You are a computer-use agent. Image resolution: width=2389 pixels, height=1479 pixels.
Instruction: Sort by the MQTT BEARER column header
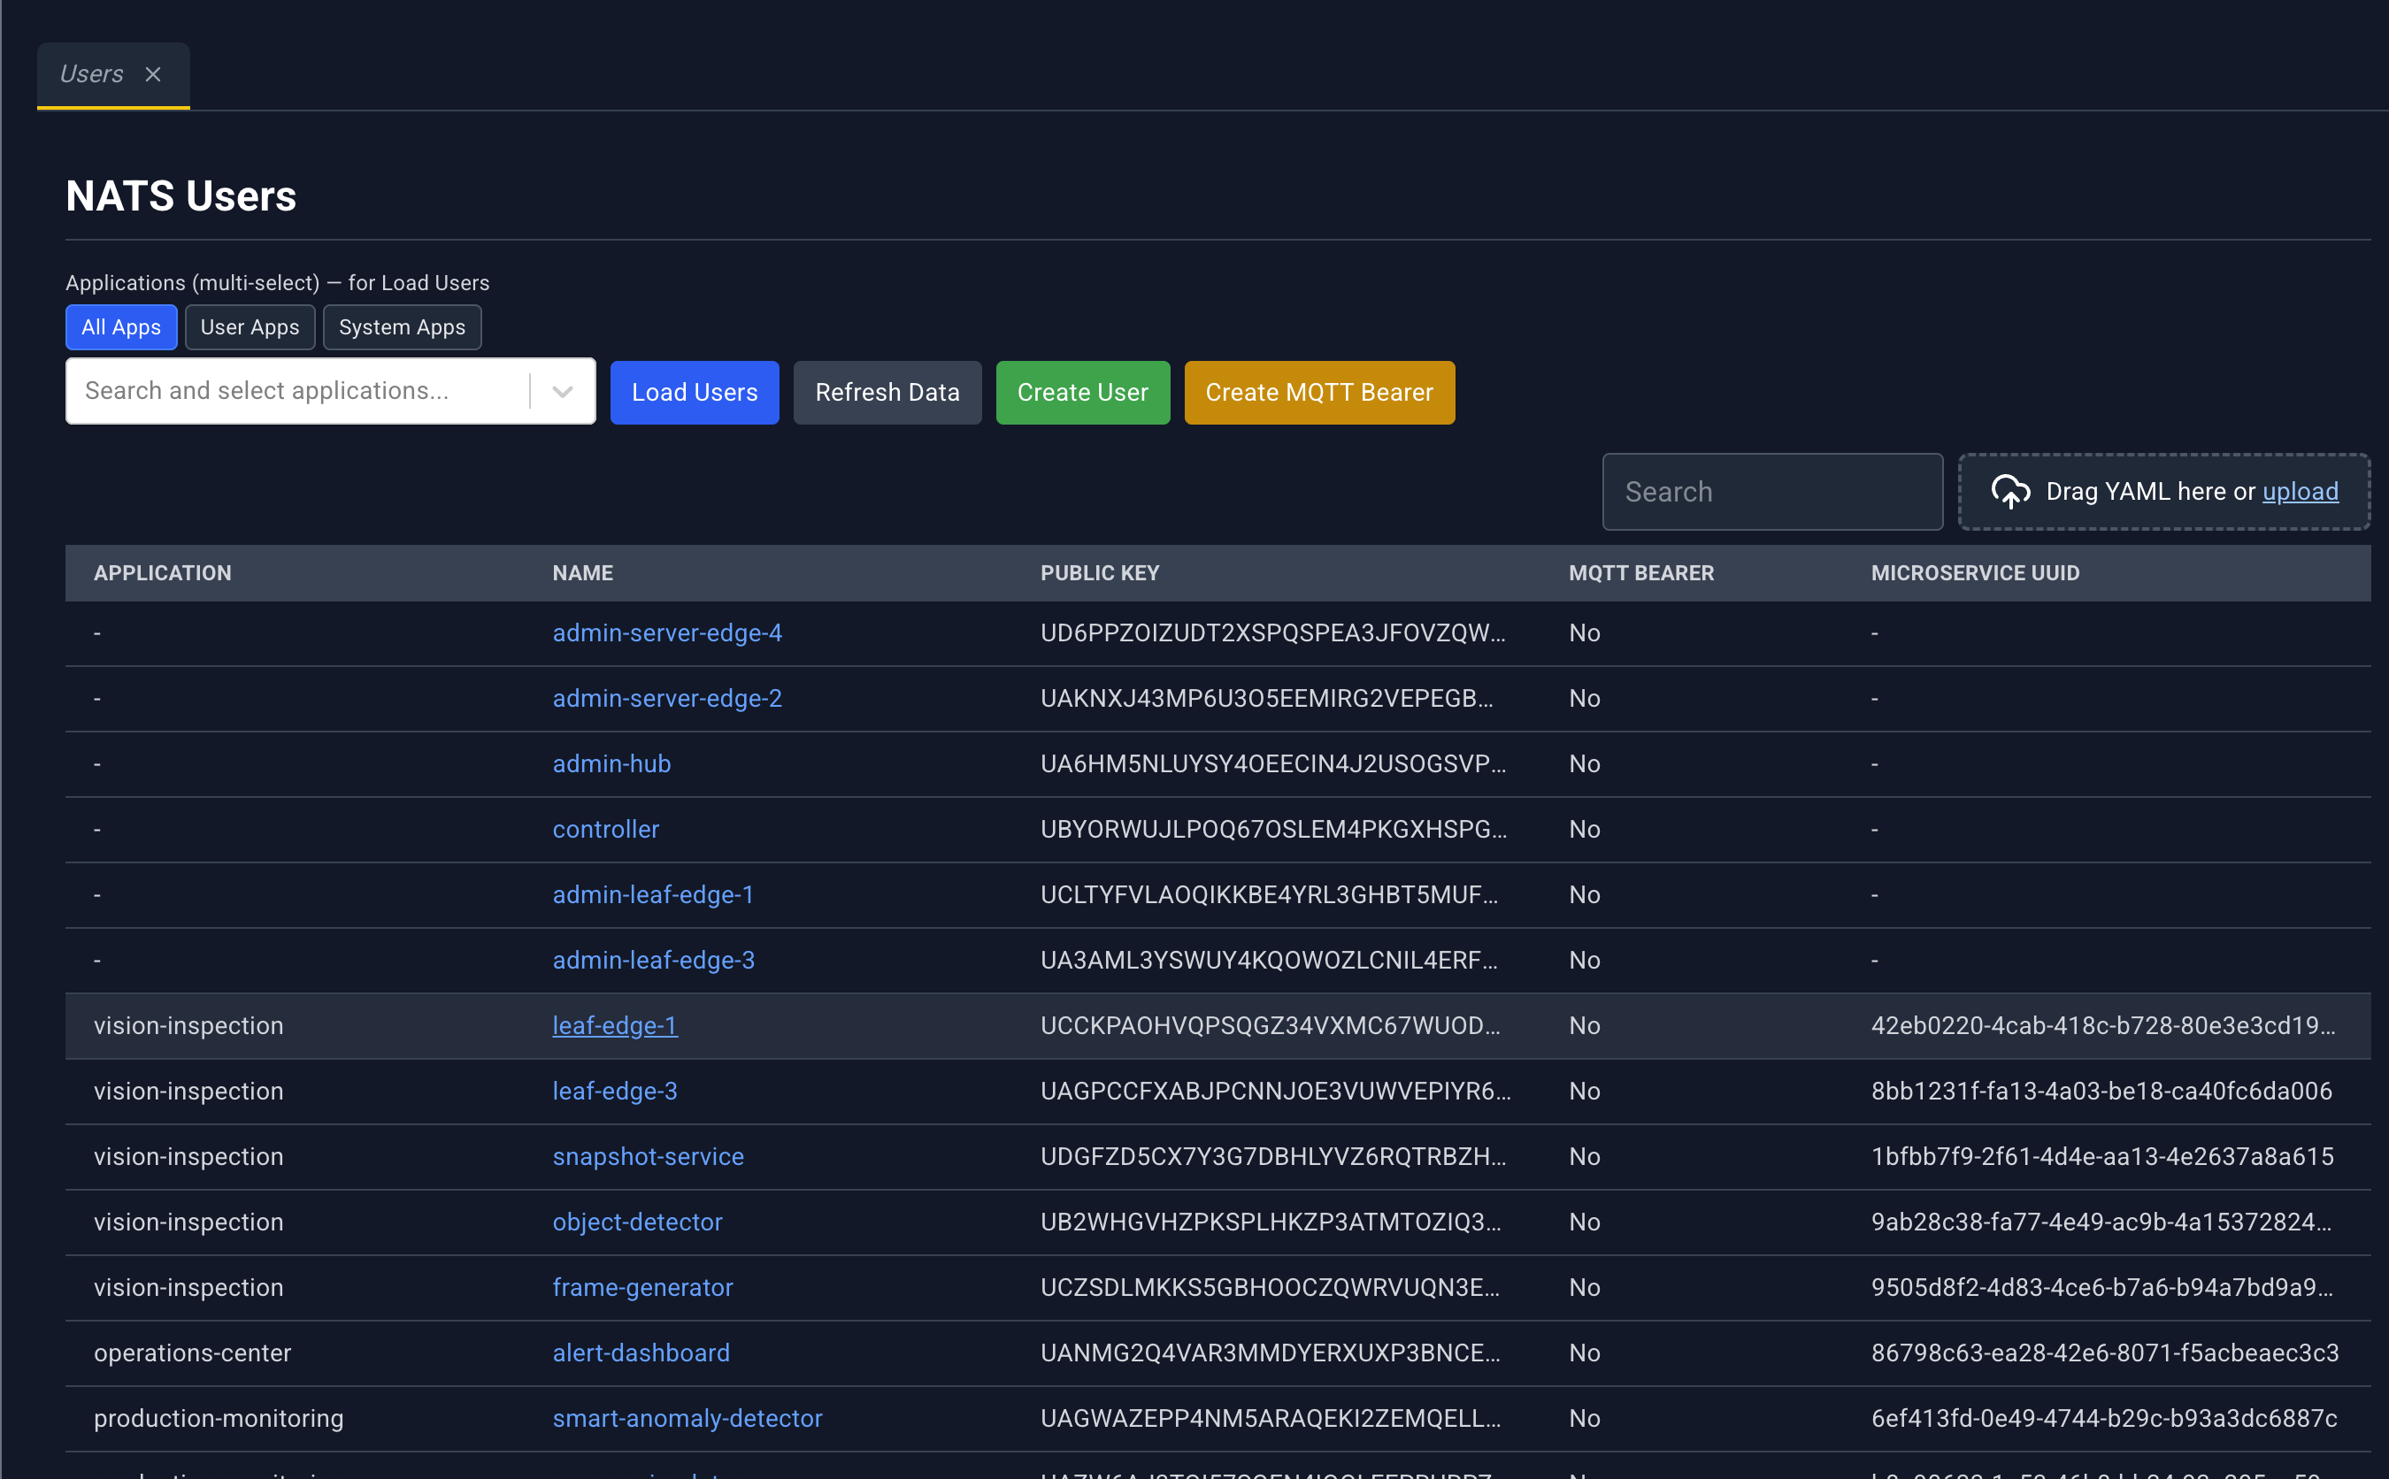(1641, 573)
